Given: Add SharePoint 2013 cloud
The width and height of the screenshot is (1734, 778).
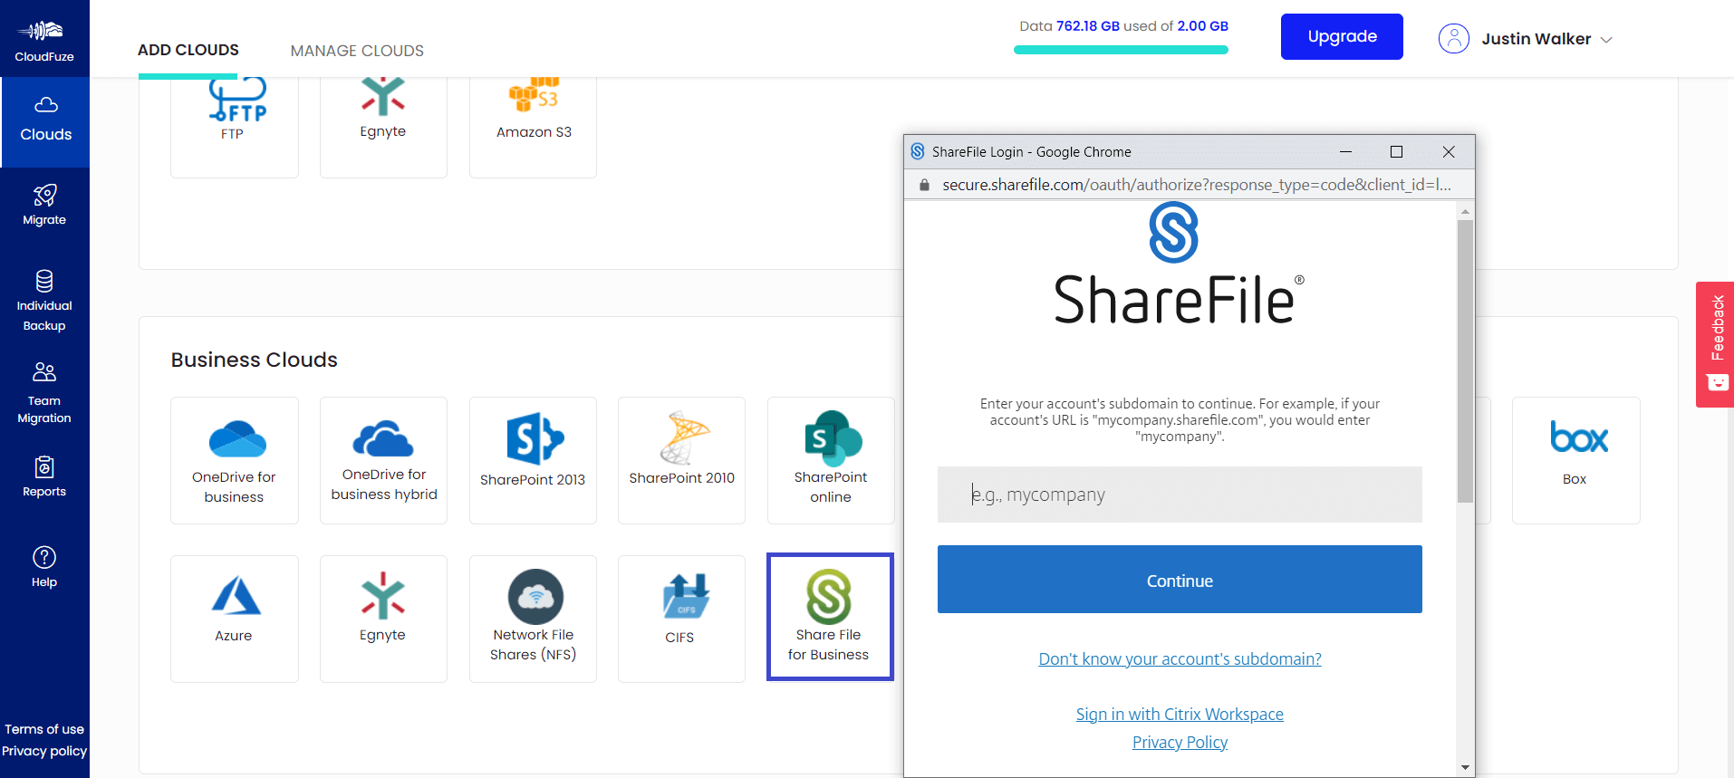Looking at the screenshot, I should pyautogui.click(x=533, y=460).
